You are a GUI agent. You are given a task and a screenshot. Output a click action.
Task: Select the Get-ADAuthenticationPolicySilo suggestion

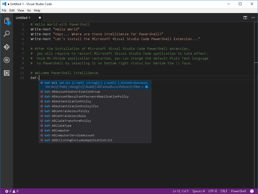(95, 106)
